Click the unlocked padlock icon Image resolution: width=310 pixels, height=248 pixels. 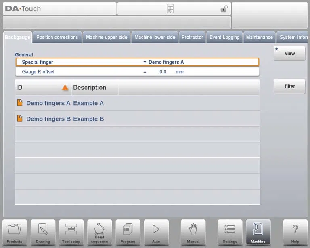[224, 9]
